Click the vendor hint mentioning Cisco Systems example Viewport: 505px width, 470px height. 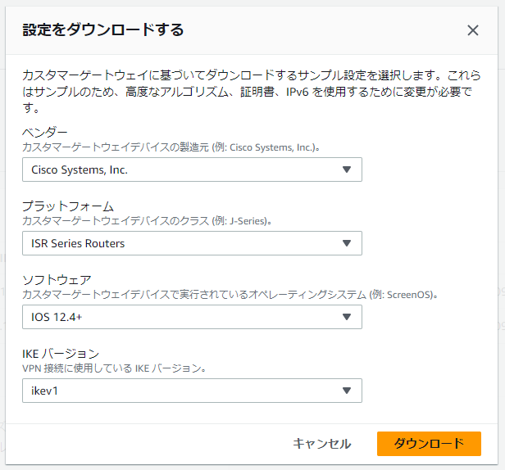coord(170,147)
